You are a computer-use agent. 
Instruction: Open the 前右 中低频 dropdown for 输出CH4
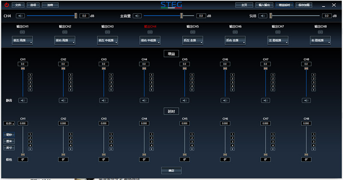pos(150,40)
